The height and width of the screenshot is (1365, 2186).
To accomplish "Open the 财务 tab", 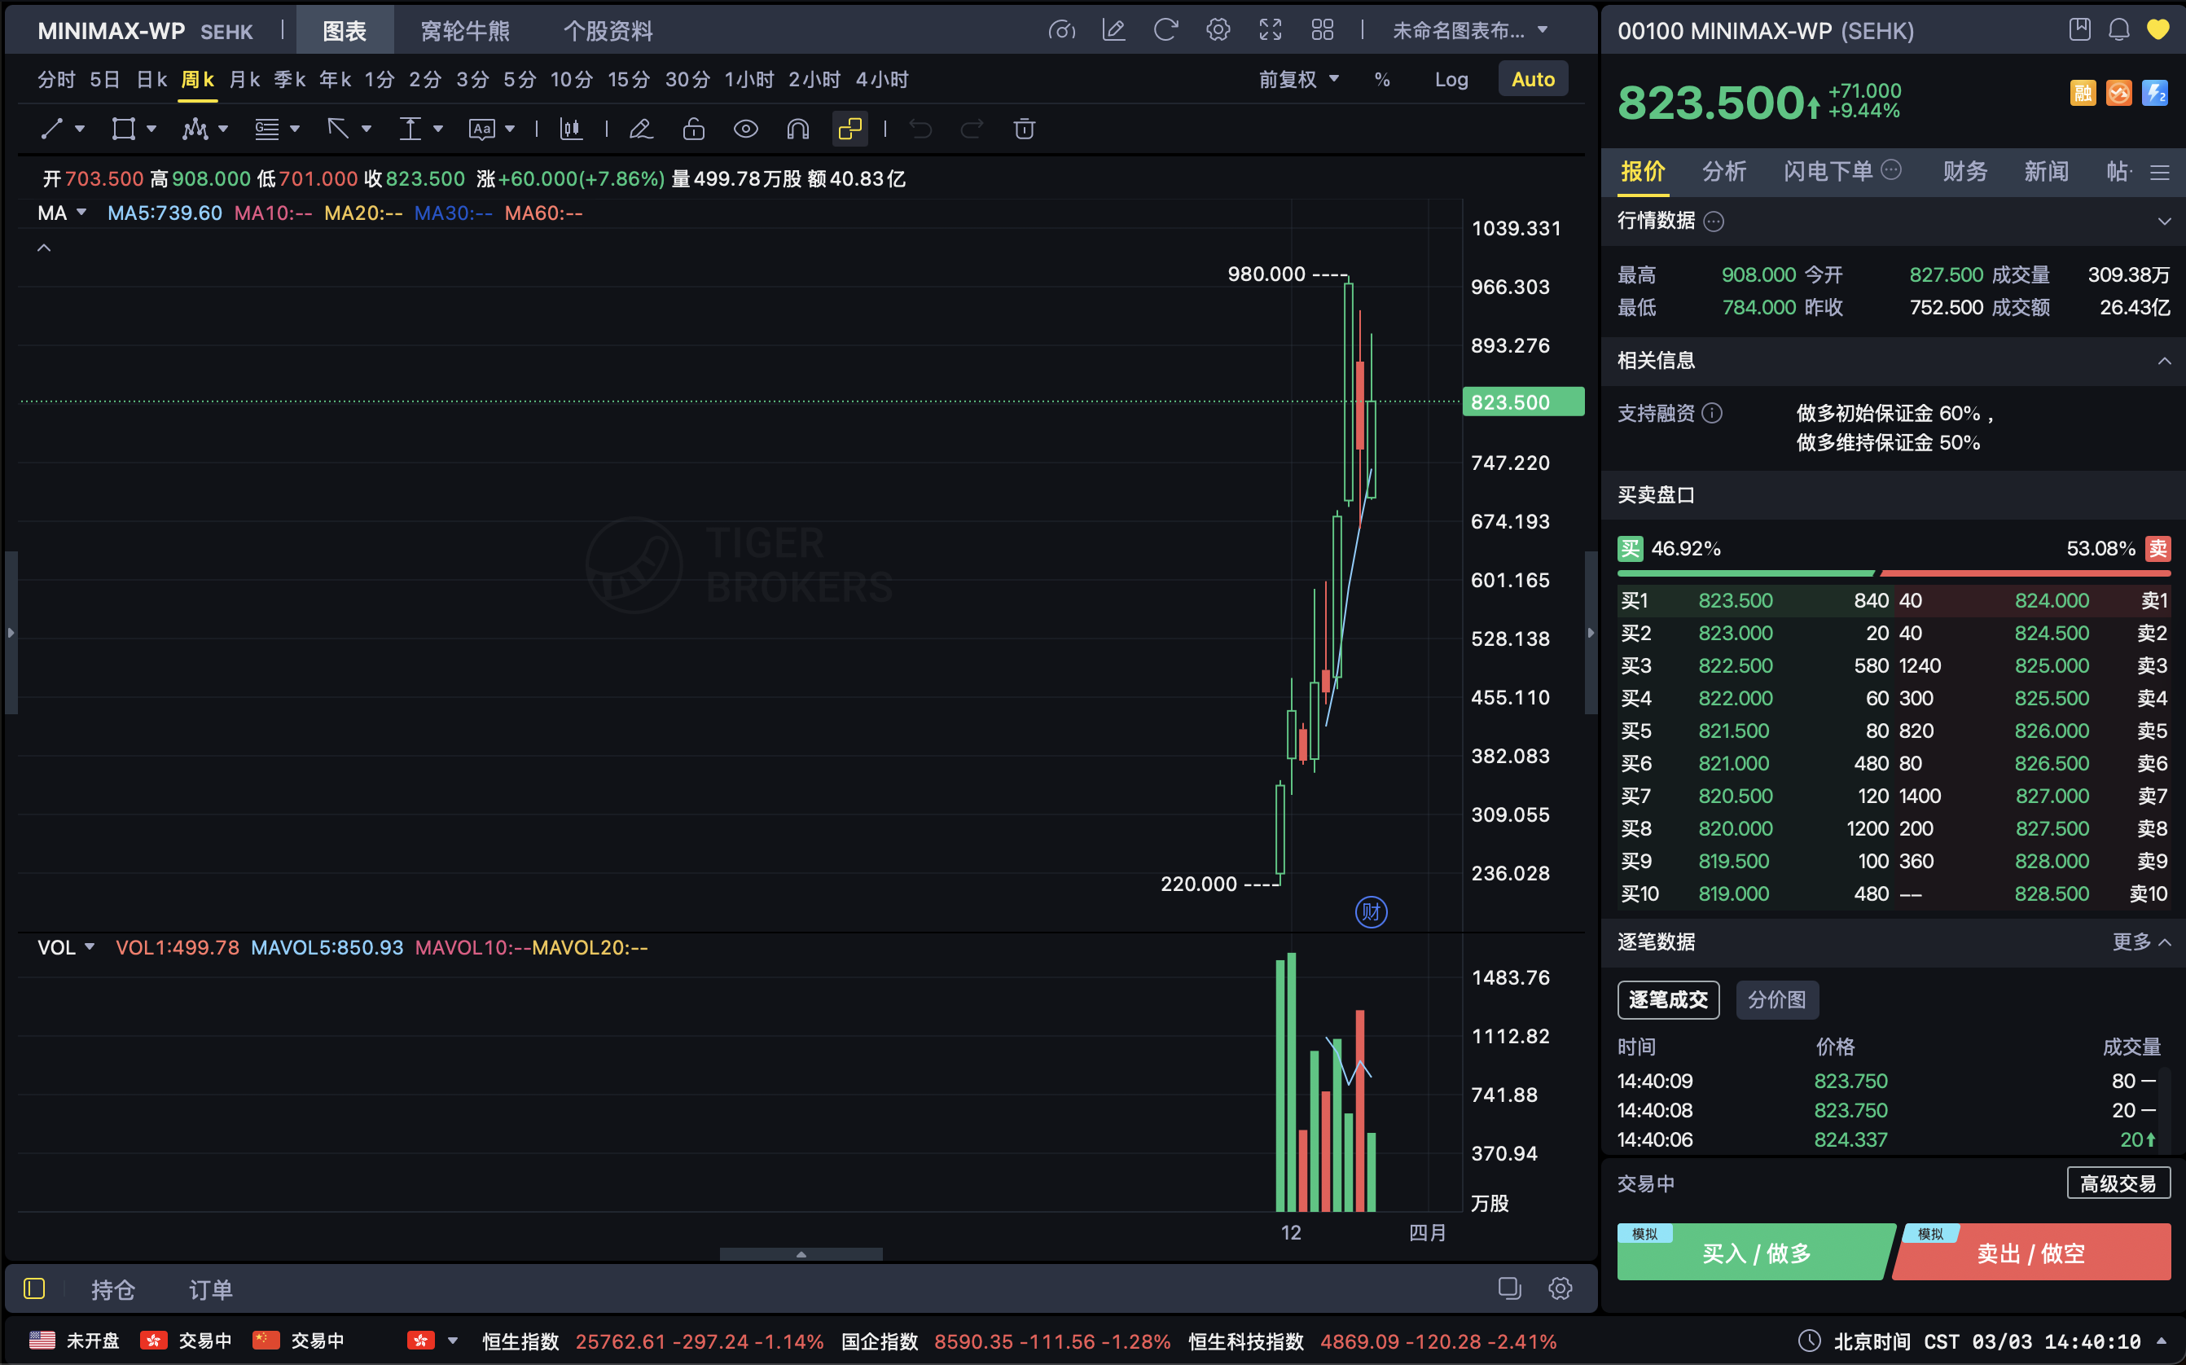I will pos(1964,172).
